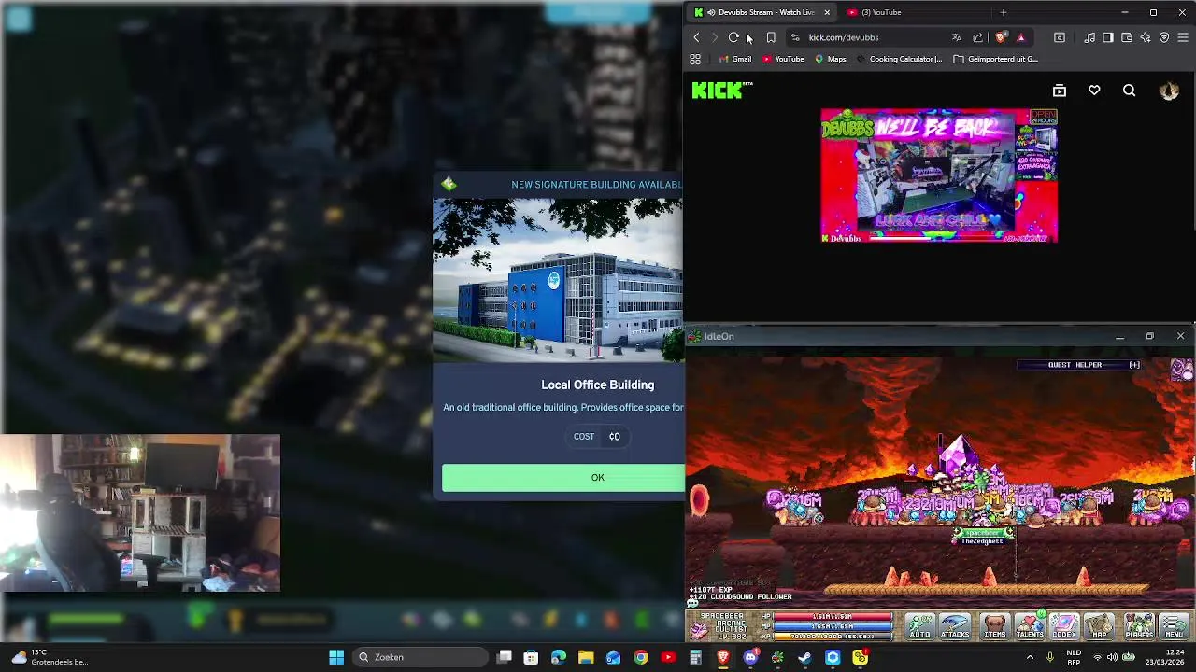
Task: Open the ITEMS inventory in IdleOn
Action: click(x=994, y=625)
